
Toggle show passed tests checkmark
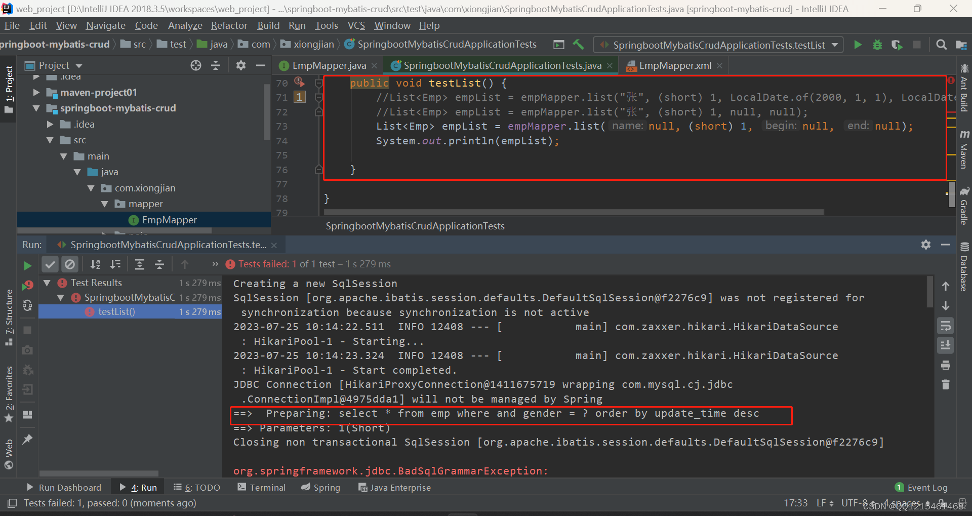[x=50, y=264]
